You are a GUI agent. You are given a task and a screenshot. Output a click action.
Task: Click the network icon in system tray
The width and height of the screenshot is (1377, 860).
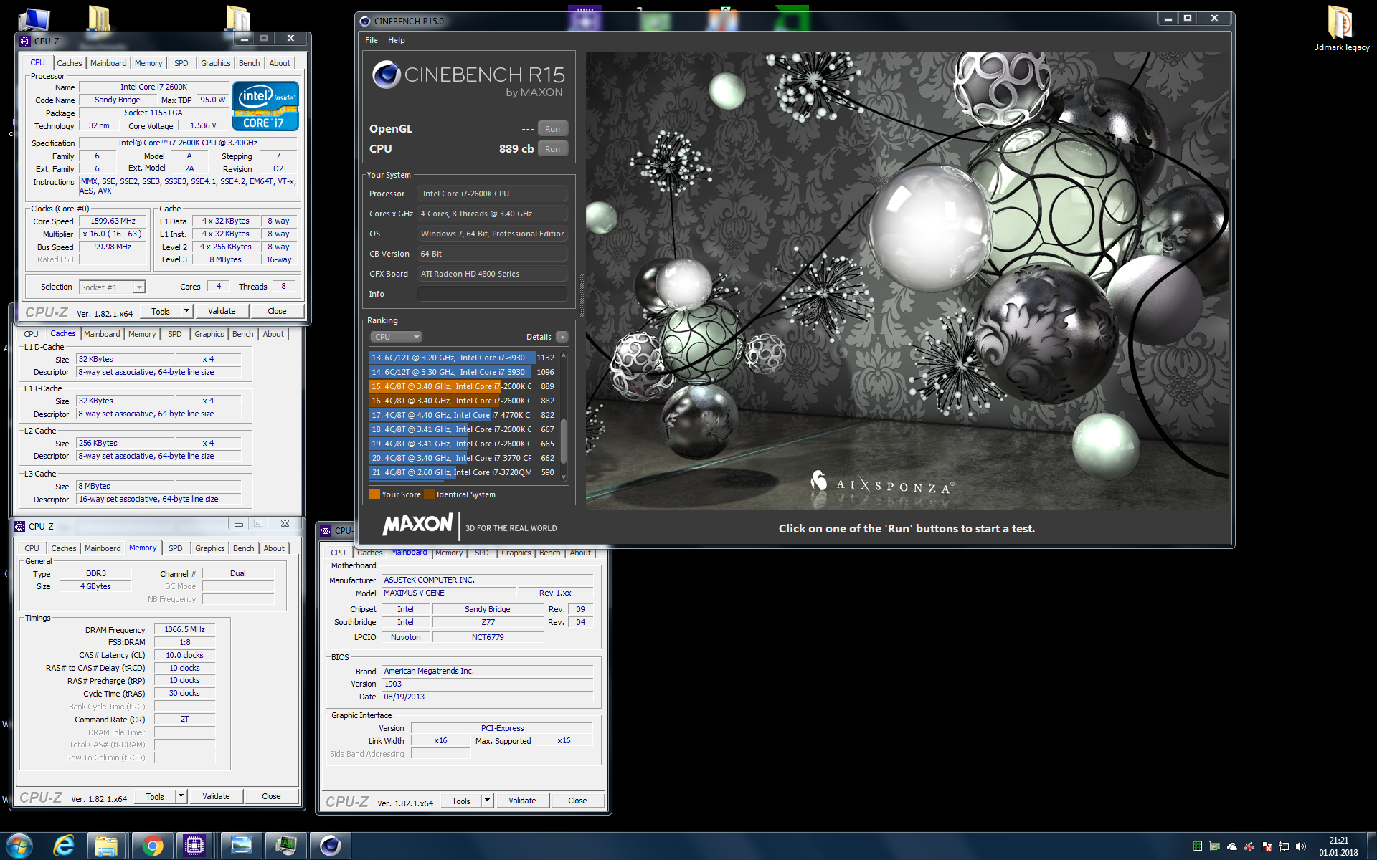pos(1284,846)
